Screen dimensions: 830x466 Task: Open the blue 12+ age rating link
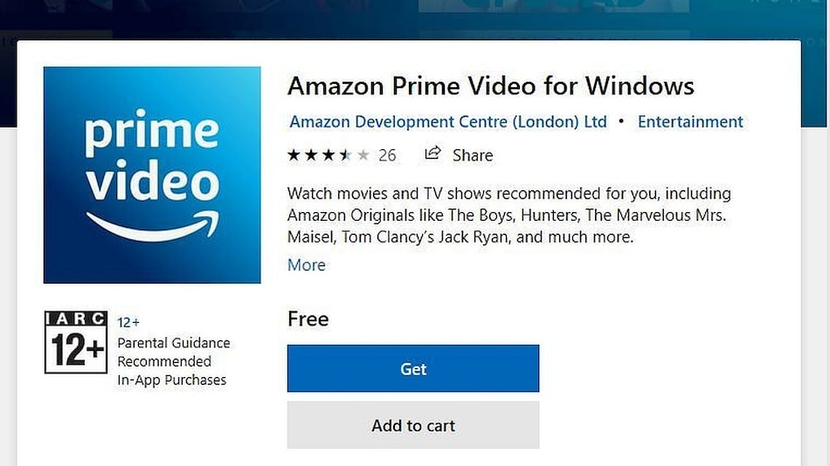tap(128, 323)
